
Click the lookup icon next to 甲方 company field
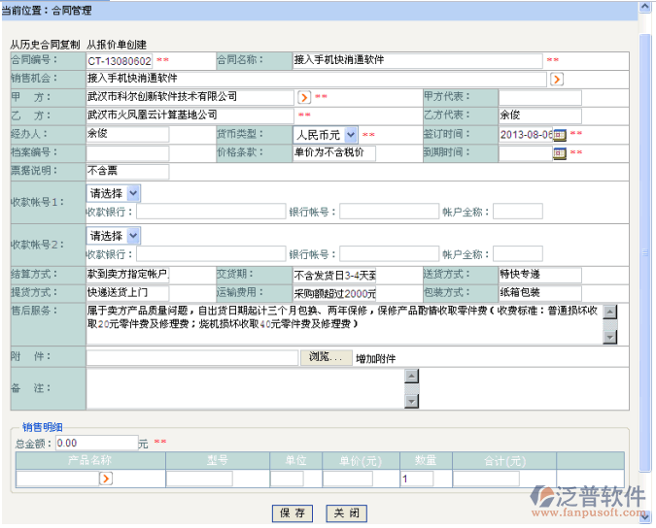[303, 97]
